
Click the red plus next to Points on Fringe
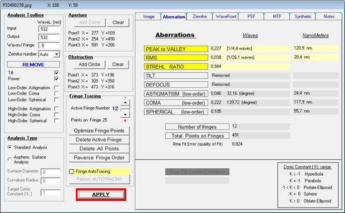pyautogui.click(x=125, y=121)
